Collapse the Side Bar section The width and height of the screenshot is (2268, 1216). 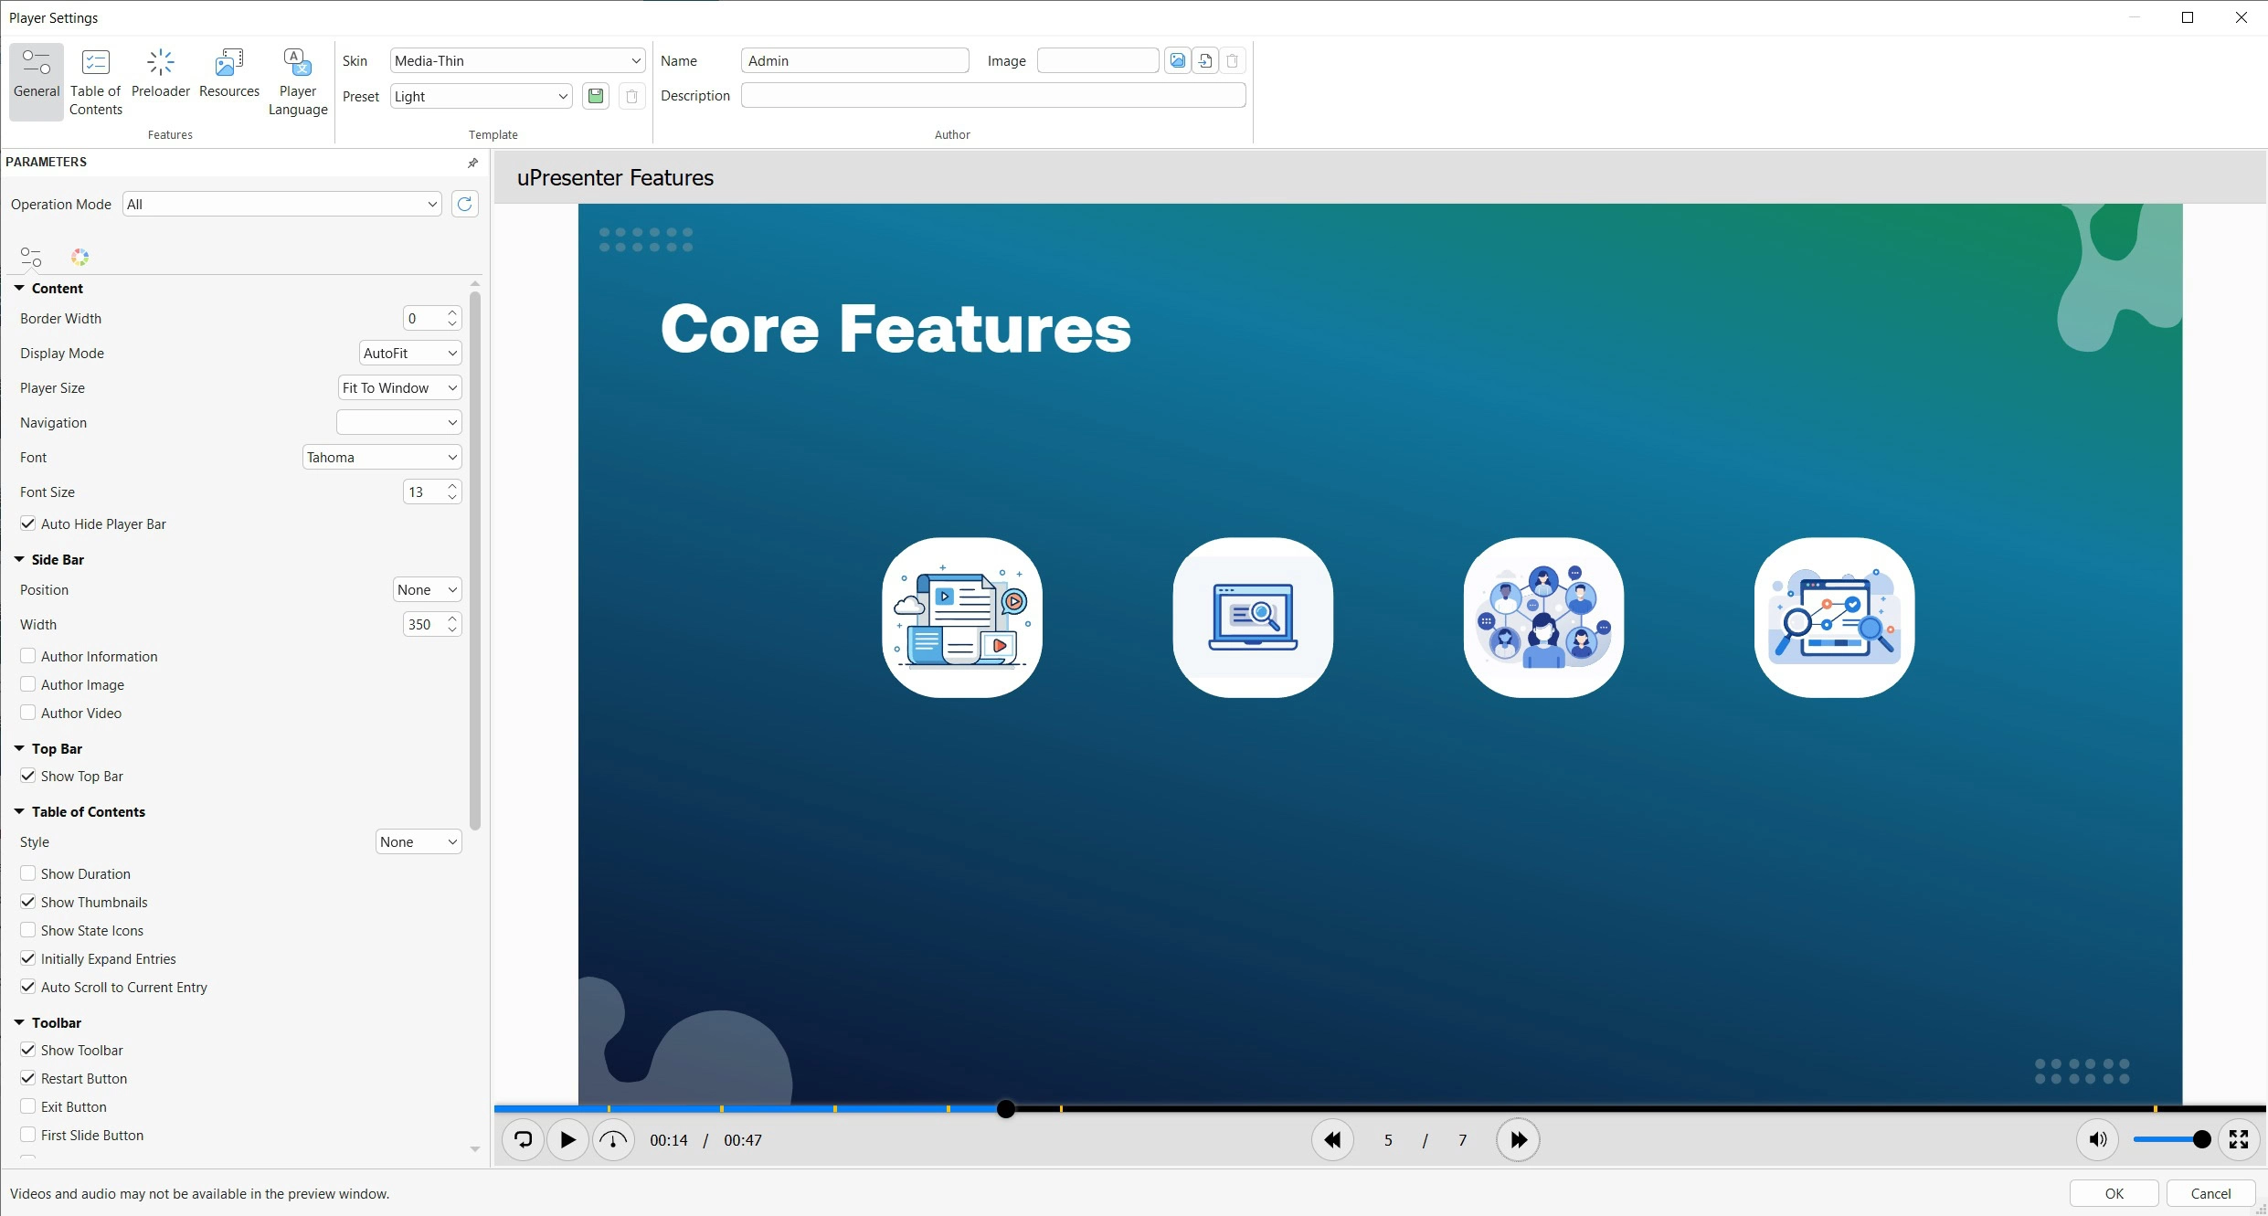[x=19, y=559]
